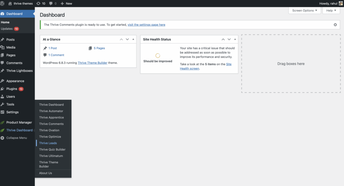Dismiss the Thrive Comments notice
Viewport: 344px width, 186px height.
[x=335, y=25]
